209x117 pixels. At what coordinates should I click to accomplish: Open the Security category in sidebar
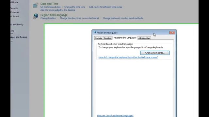point(14,8)
